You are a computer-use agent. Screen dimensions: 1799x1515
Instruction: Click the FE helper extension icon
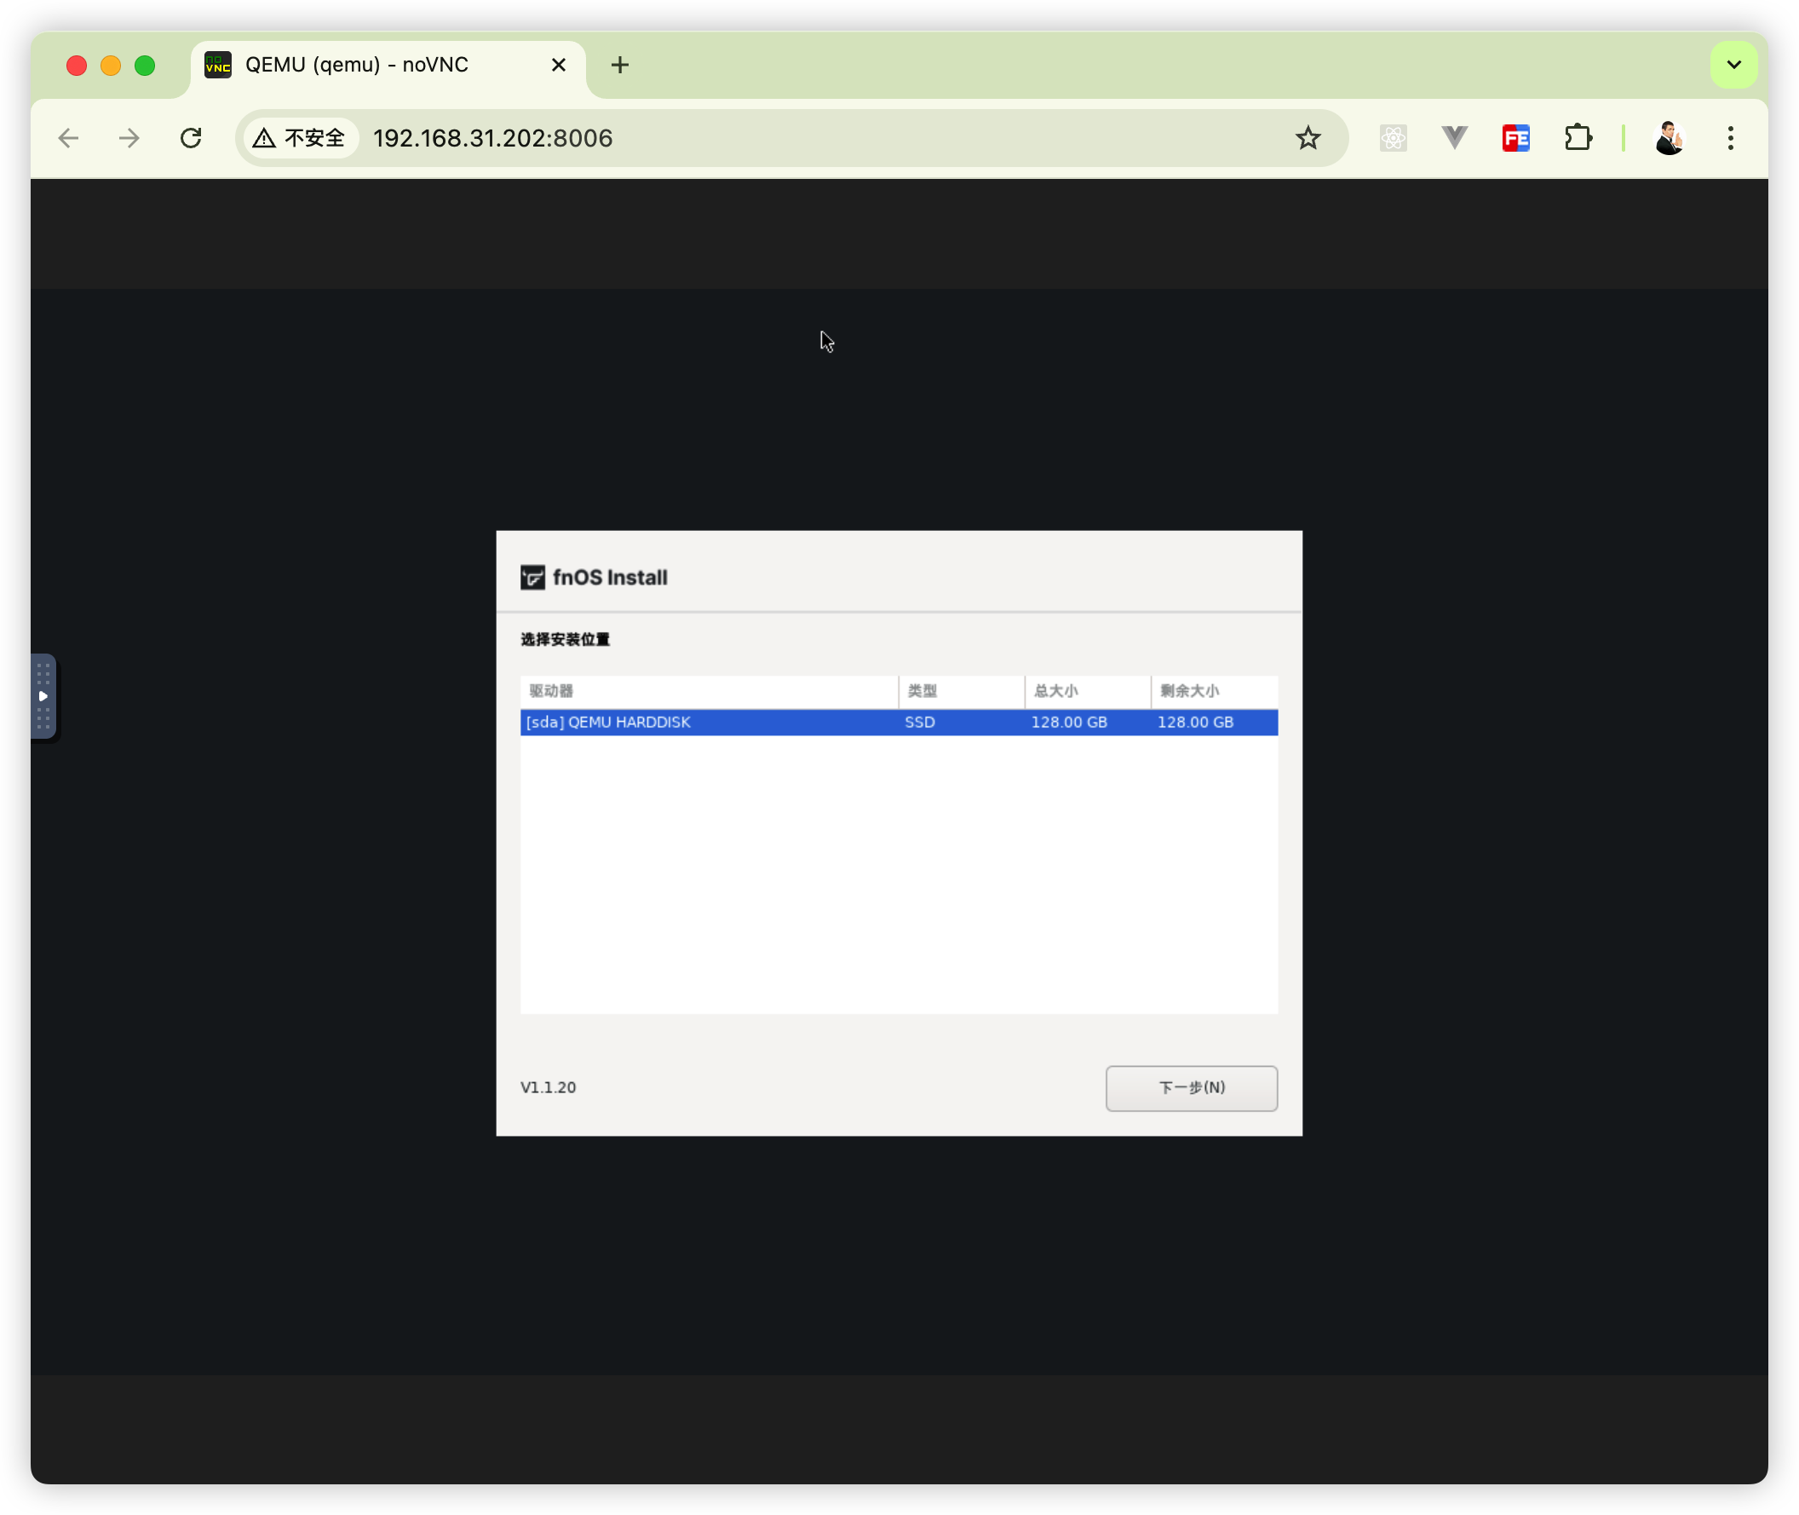point(1515,138)
